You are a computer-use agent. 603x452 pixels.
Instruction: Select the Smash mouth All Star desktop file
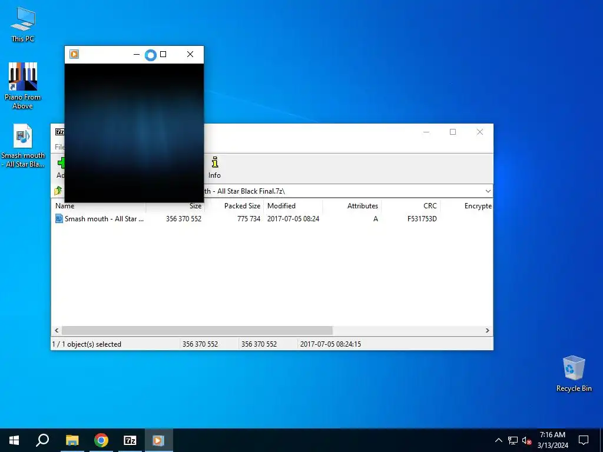point(23,146)
